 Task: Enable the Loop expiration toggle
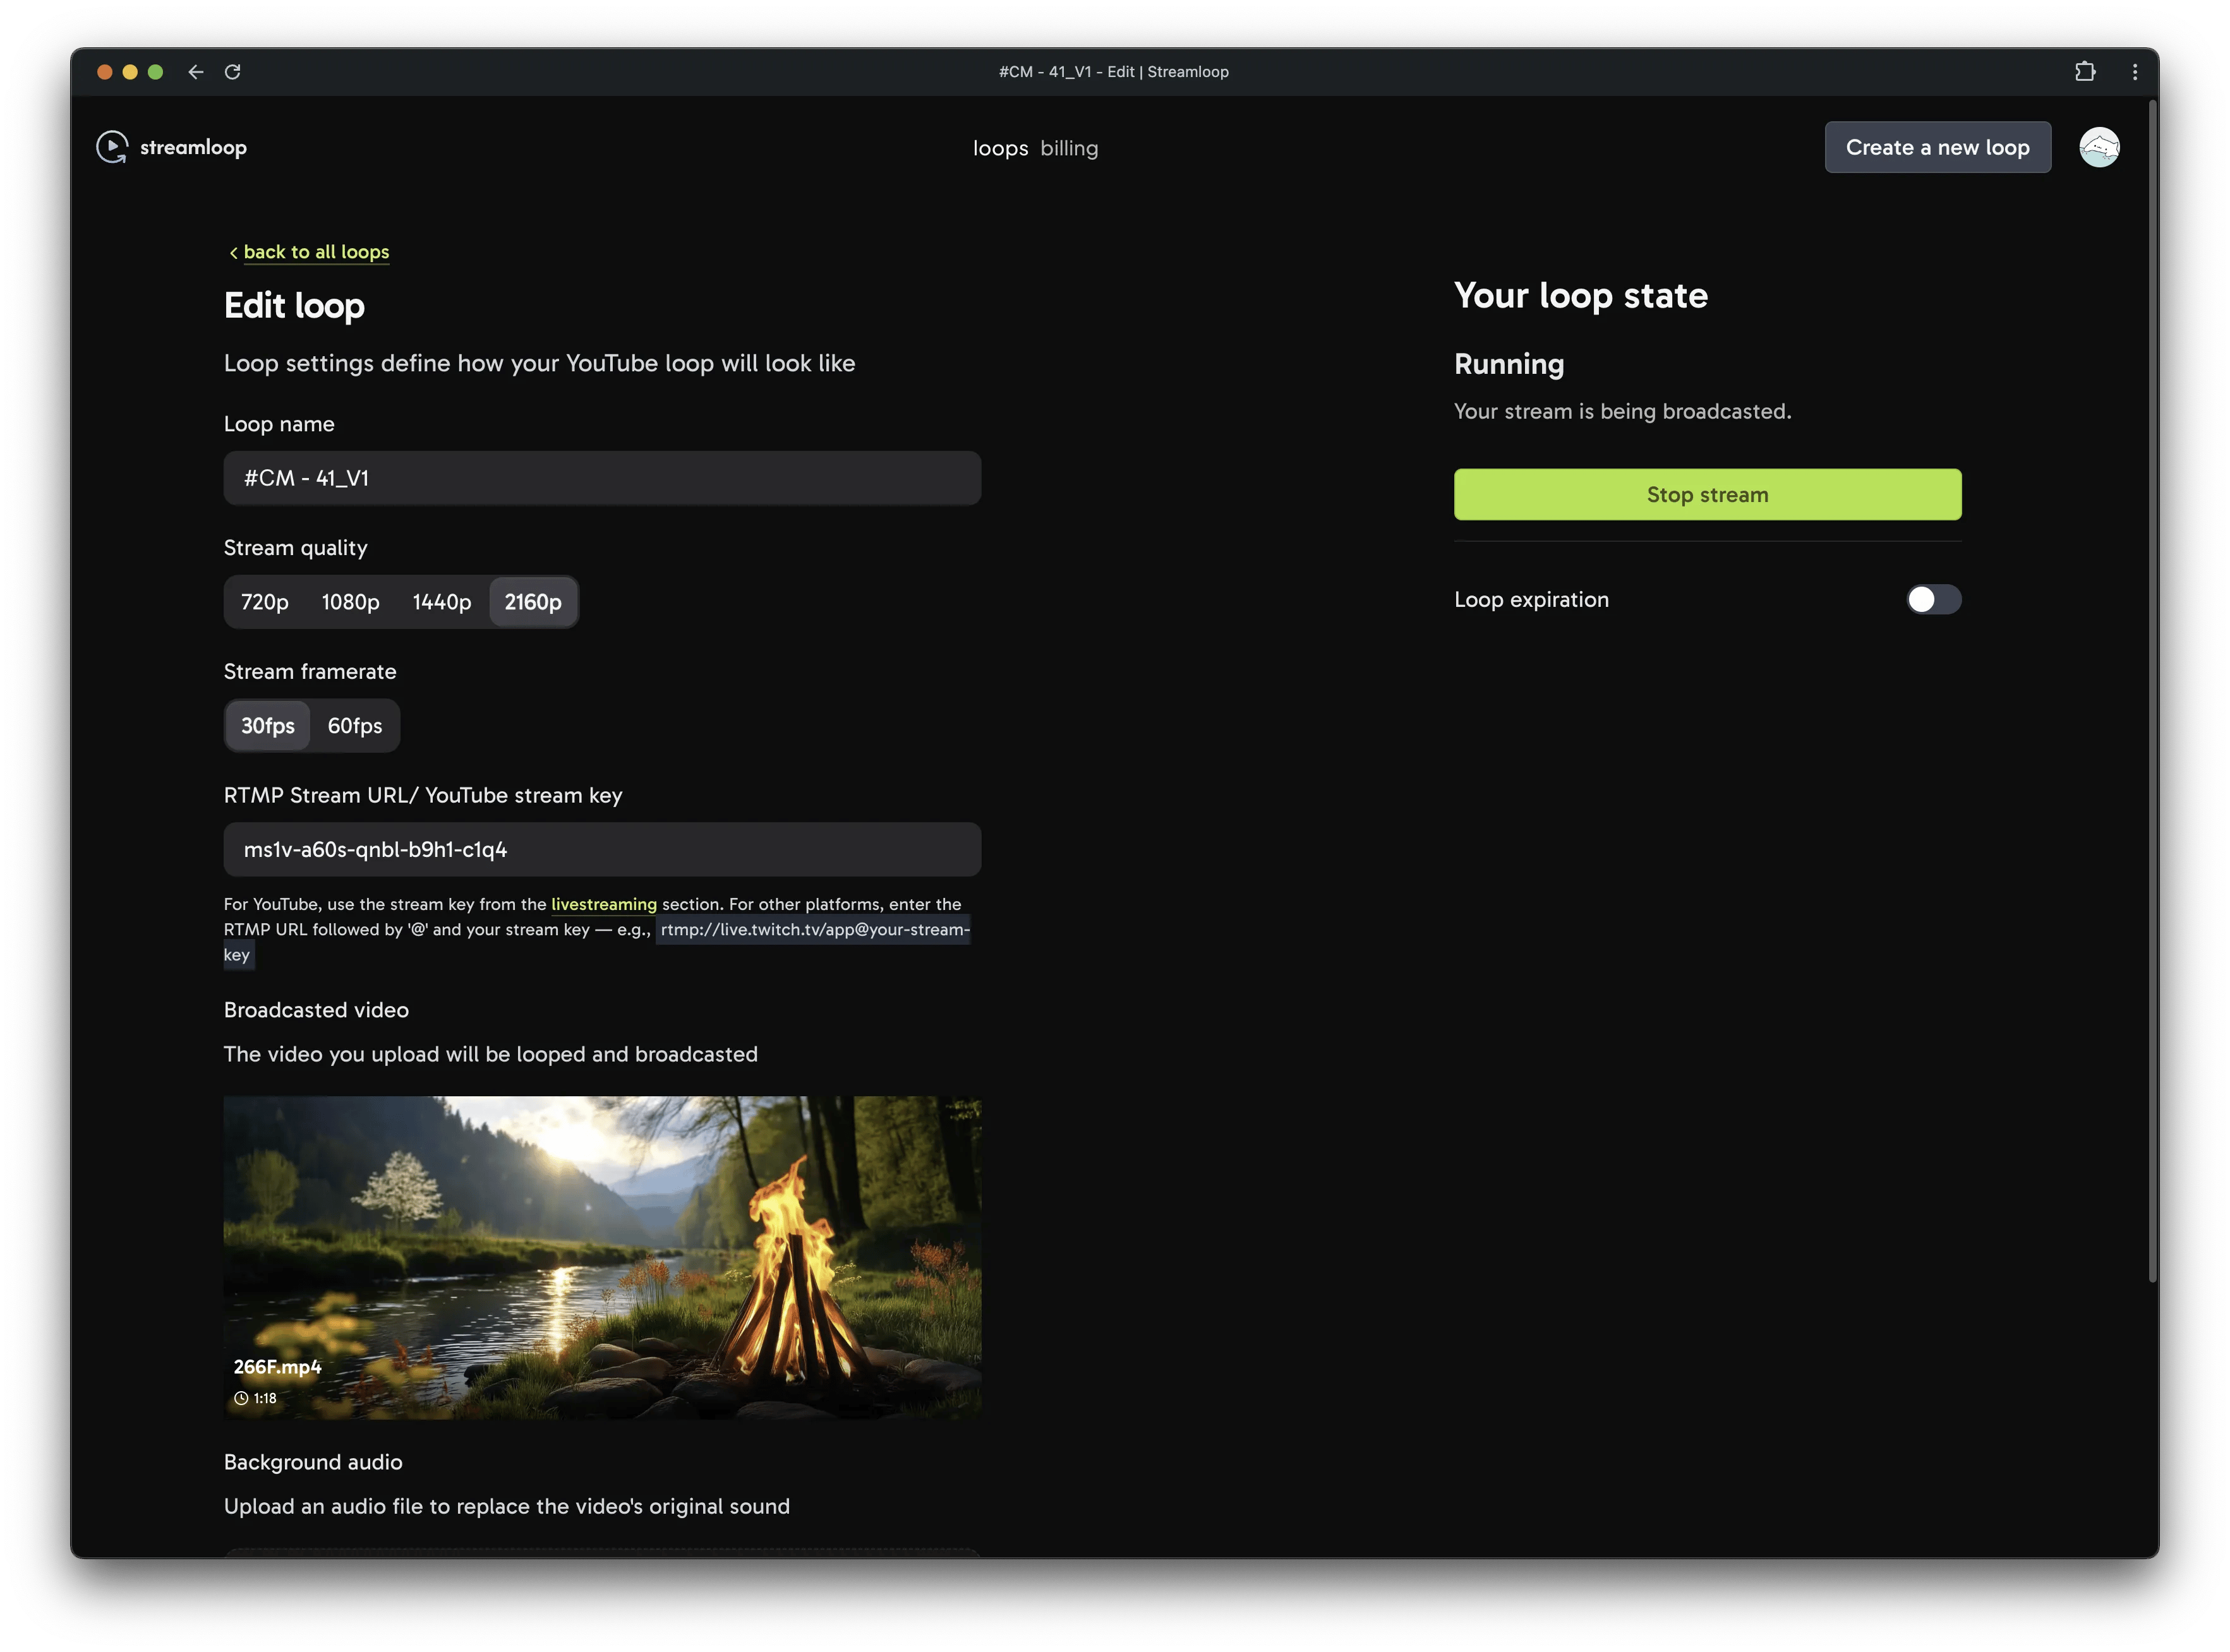click(1933, 599)
